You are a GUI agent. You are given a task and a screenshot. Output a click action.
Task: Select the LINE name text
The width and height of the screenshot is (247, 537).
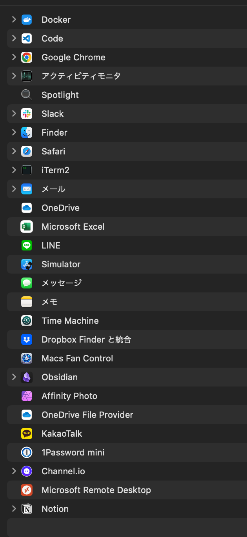click(x=51, y=245)
